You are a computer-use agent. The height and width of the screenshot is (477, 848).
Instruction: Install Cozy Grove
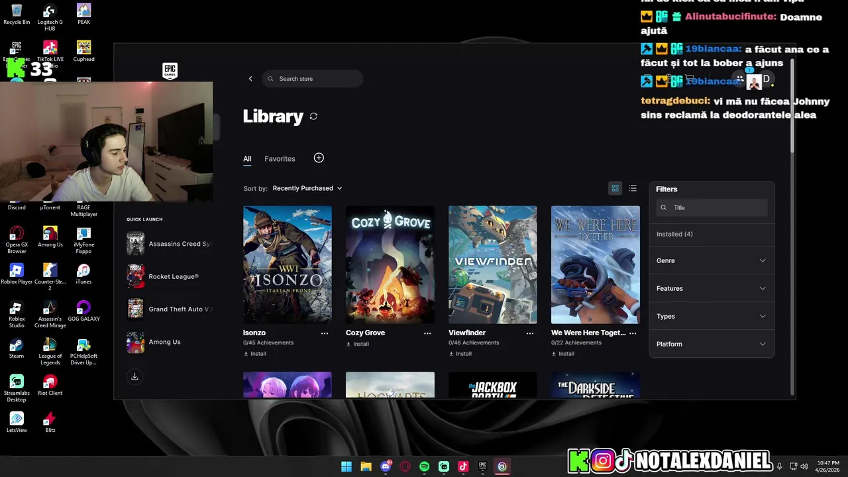tap(358, 344)
